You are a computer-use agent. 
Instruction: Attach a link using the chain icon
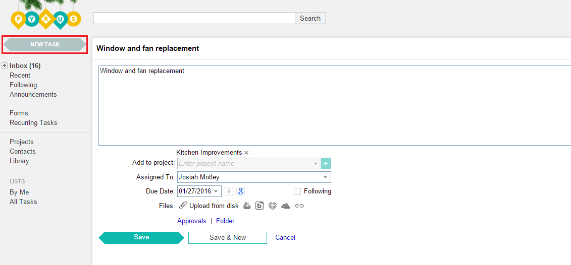point(299,206)
